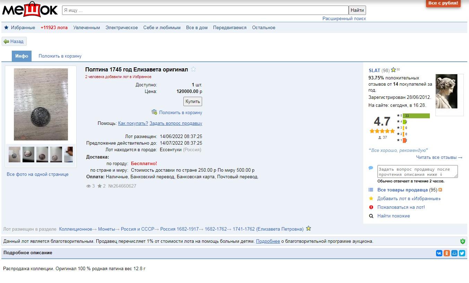Viewport: 469px width, 283px height.
Task: Add lot to «Избранные» in sidebar
Action: click(409, 199)
